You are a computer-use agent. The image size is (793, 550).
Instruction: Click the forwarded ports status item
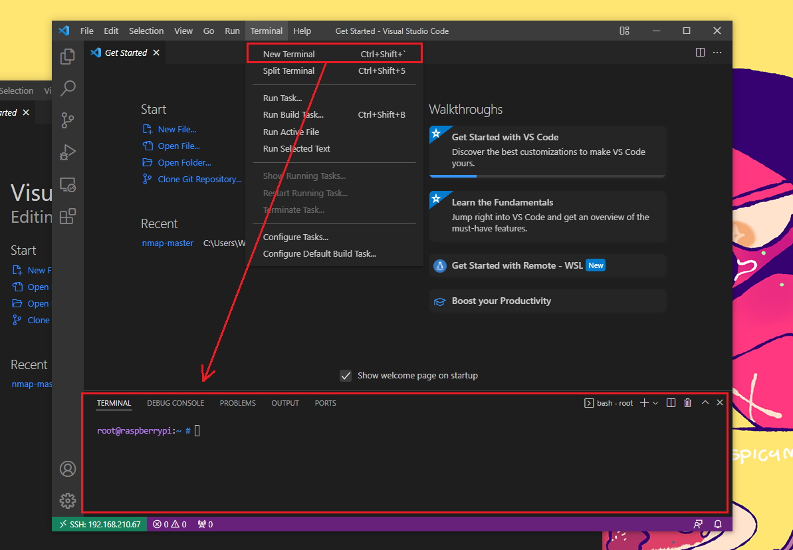(205, 524)
